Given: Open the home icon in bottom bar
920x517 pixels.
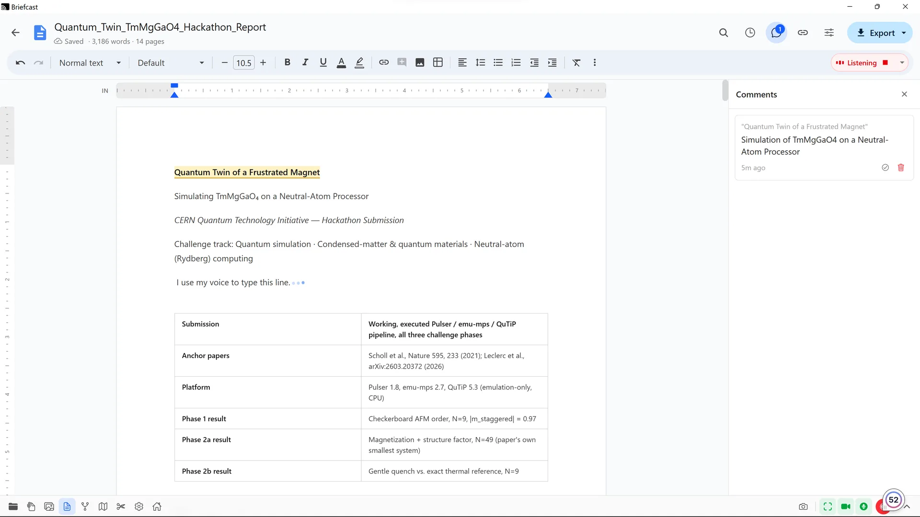Looking at the screenshot, I should click(x=157, y=506).
